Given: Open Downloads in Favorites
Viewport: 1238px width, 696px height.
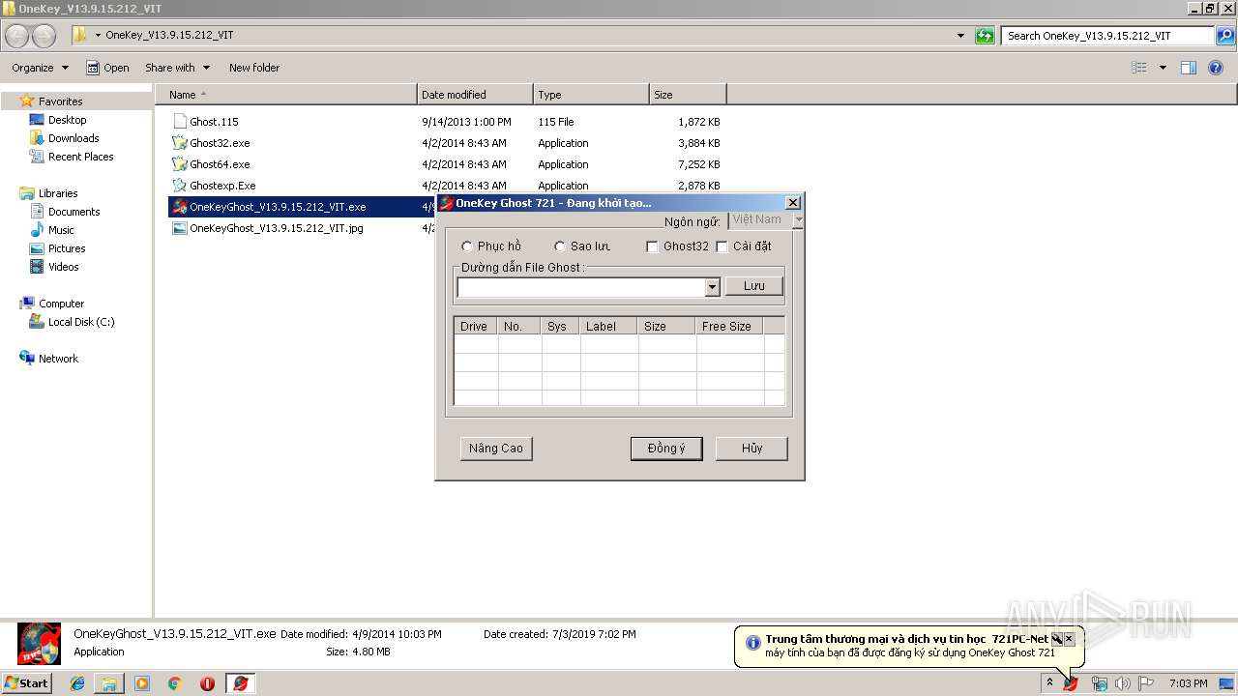Looking at the screenshot, I should (x=74, y=138).
